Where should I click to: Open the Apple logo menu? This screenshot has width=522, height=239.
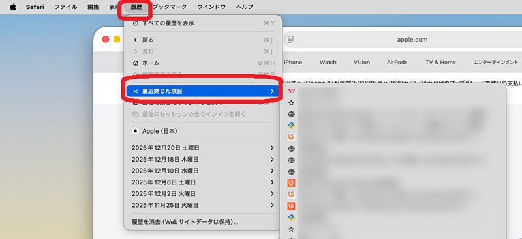[12, 7]
